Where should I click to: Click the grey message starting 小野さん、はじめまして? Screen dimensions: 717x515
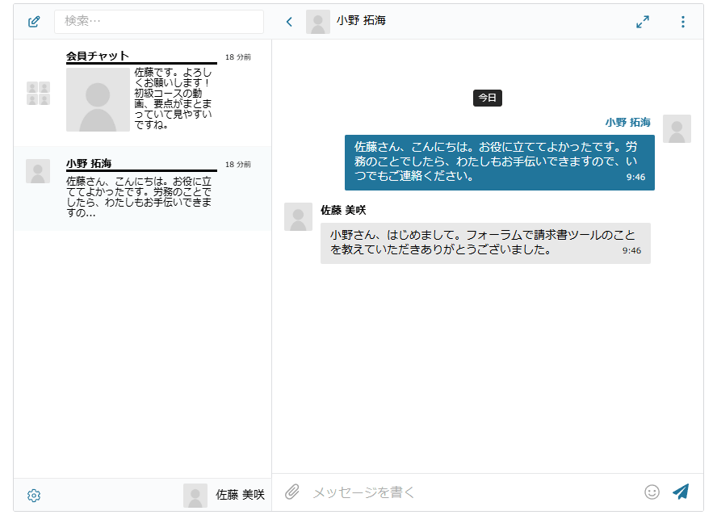[485, 243]
